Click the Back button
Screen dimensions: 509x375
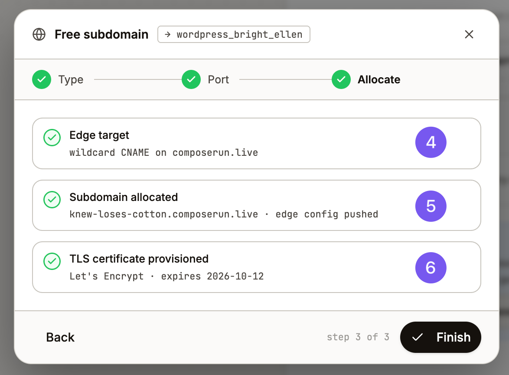60,337
